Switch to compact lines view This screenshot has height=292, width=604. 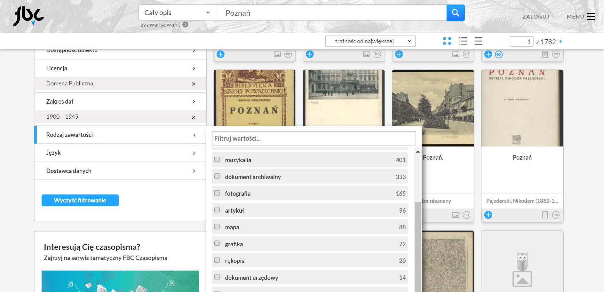pyautogui.click(x=478, y=41)
